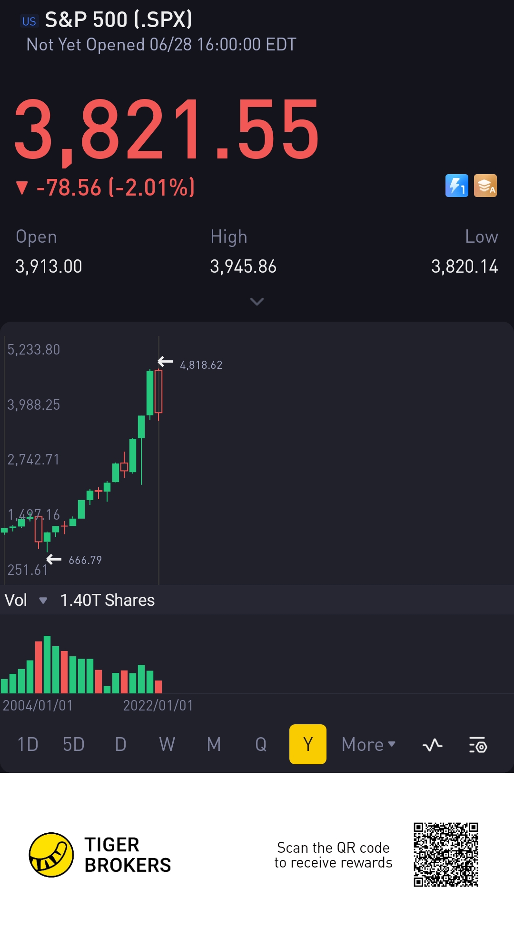Open the chart indicators wave icon
514x937 pixels.
(432, 745)
